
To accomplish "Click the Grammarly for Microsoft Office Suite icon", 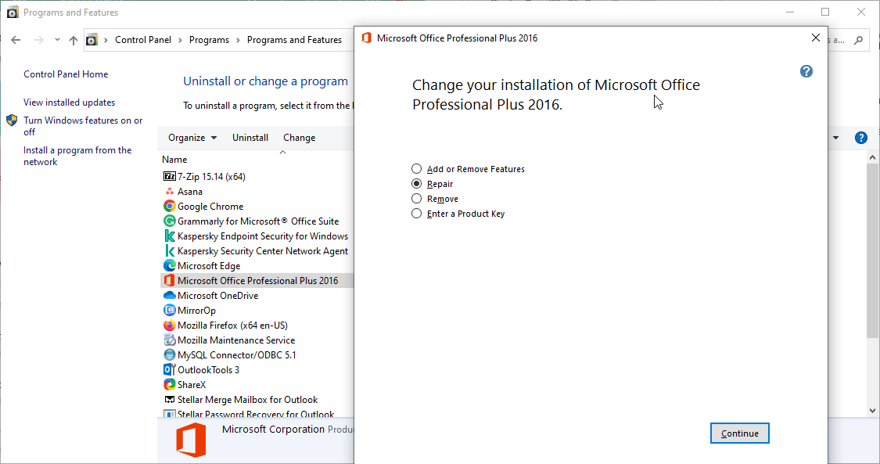I will pyautogui.click(x=169, y=221).
